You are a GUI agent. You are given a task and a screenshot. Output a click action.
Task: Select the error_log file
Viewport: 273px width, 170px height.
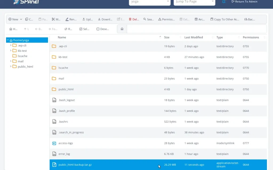158,154
